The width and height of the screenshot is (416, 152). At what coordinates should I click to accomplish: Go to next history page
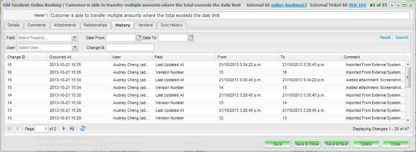tap(64, 128)
